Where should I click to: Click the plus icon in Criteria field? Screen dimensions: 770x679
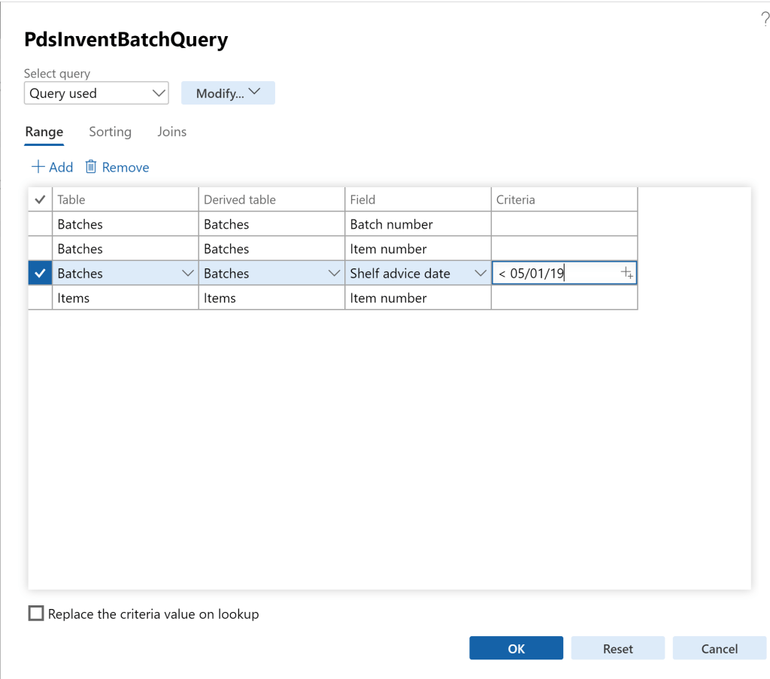click(626, 274)
